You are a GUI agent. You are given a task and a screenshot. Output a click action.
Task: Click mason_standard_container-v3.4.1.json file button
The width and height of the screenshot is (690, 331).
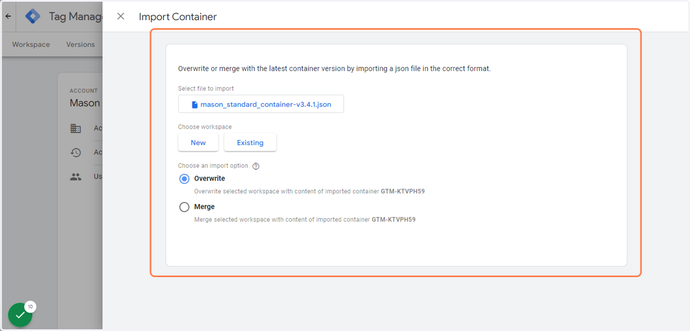coord(261,104)
